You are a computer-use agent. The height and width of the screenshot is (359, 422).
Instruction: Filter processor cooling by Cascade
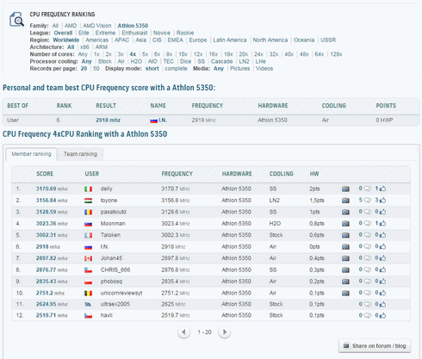(x=221, y=61)
